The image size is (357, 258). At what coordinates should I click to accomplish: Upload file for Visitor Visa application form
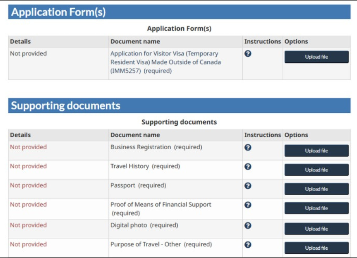coord(316,57)
